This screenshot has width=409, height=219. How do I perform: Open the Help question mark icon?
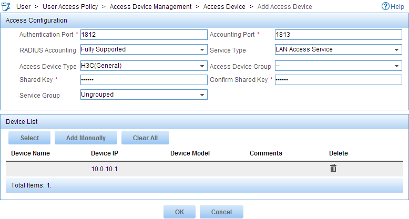pyautogui.click(x=385, y=6)
